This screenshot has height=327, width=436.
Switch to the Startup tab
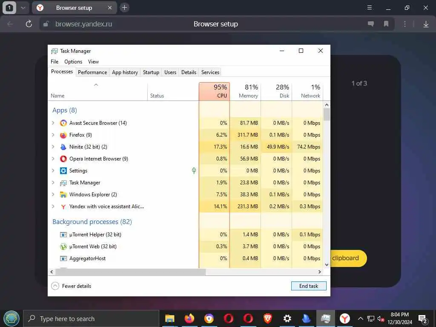click(151, 72)
